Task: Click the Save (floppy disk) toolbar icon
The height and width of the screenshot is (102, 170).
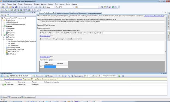Action: point(13,7)
